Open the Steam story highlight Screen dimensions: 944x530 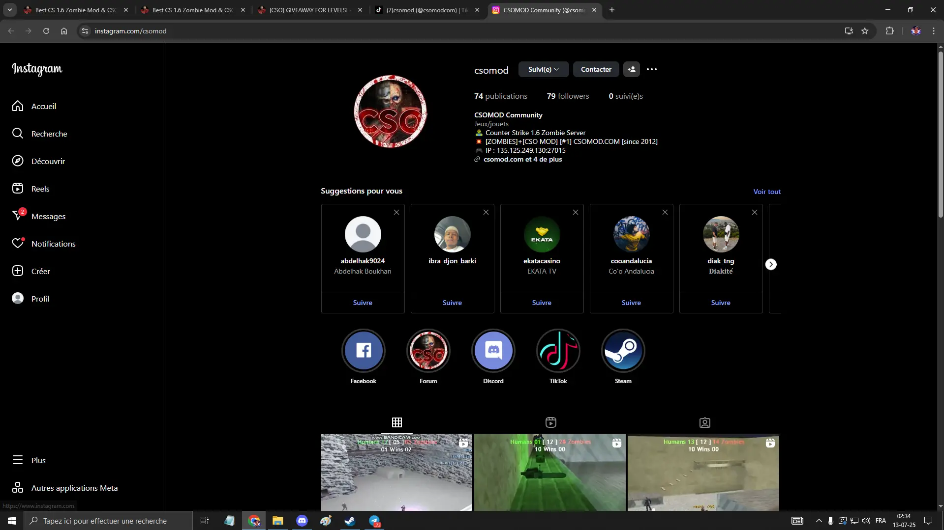[x=623, y=351]
